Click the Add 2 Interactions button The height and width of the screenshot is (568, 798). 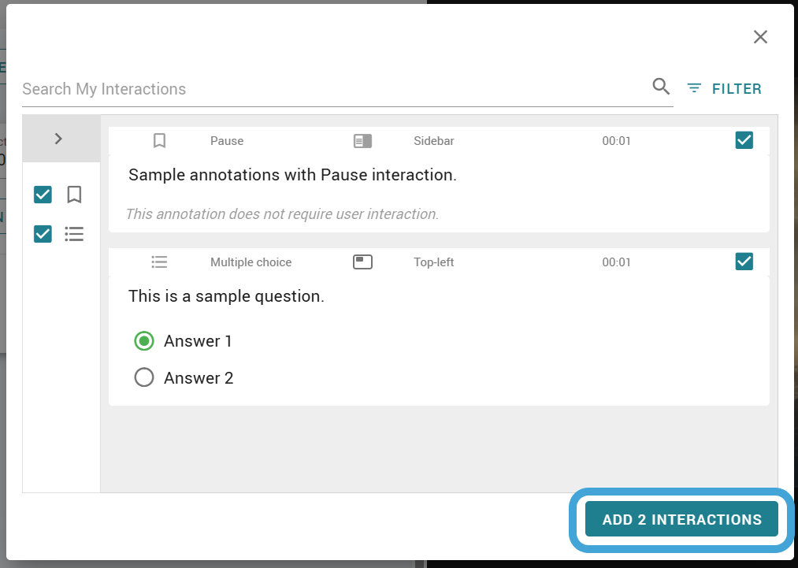[681, 519]
